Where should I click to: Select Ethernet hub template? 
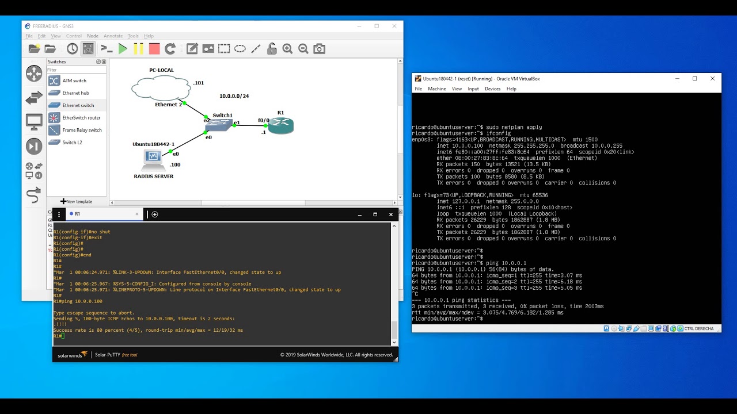pos(77,93)
